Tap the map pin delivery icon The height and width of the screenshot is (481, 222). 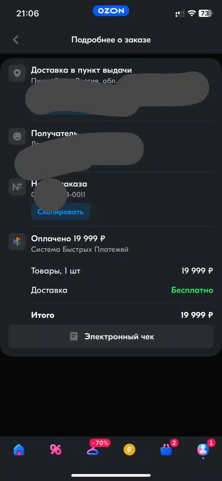tap(17, 73)
